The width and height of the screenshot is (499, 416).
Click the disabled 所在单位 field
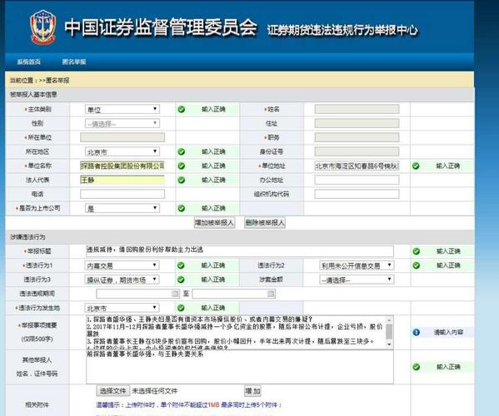click(122, 137)
